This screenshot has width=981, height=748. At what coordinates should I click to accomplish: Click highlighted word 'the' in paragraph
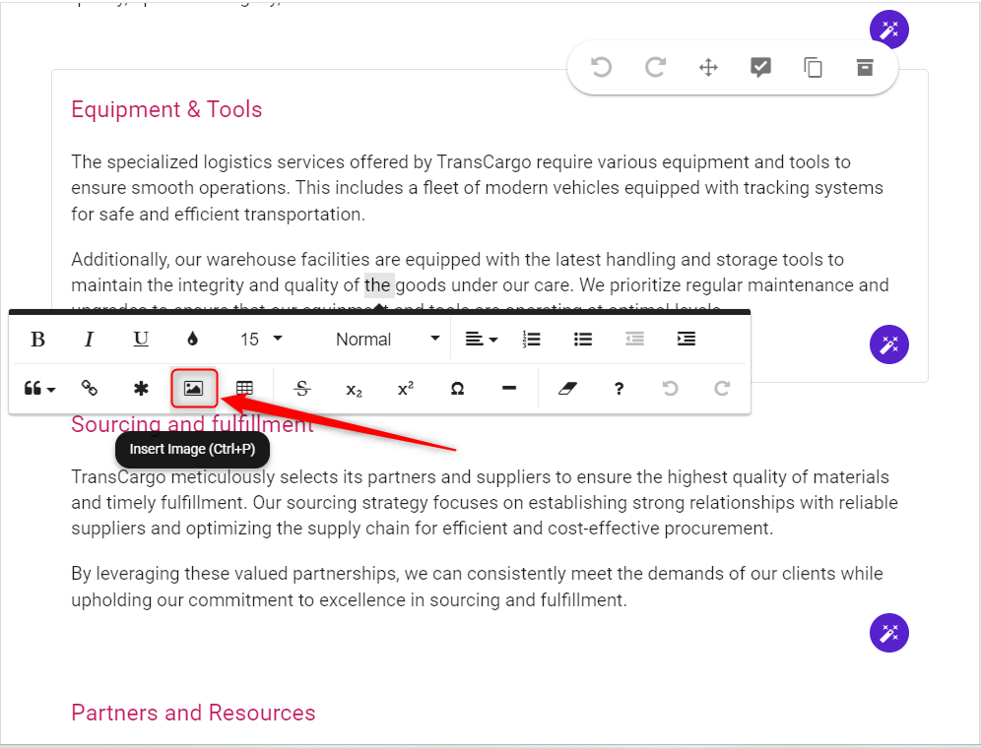pyautogui.click(x=378, y=285)
